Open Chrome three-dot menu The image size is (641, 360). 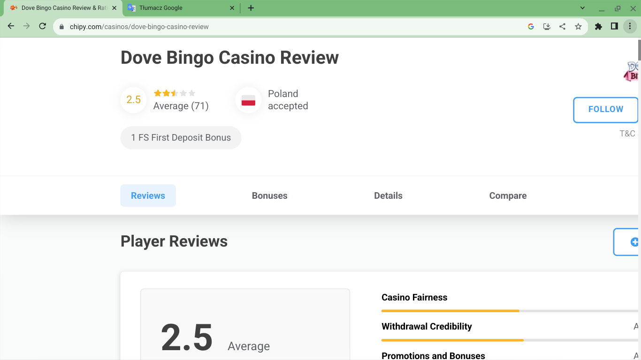[x=630, y=27]
